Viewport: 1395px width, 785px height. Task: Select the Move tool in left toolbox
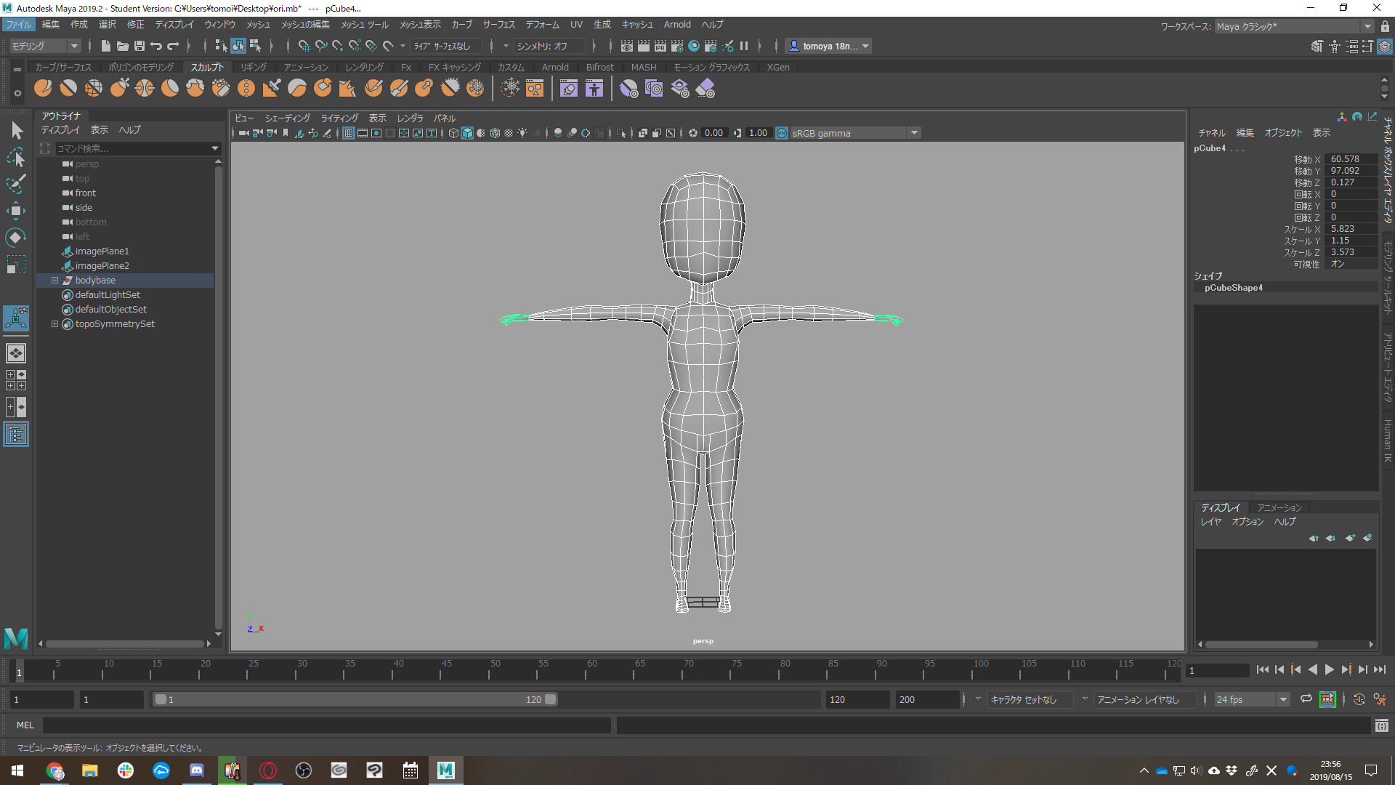[x=16, y=211]
